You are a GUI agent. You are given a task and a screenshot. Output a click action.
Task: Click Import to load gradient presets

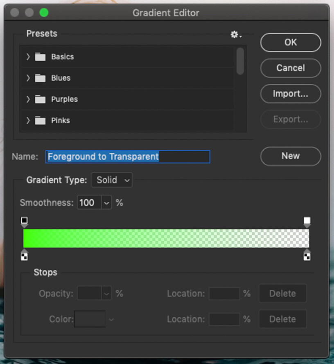(290, 94)
